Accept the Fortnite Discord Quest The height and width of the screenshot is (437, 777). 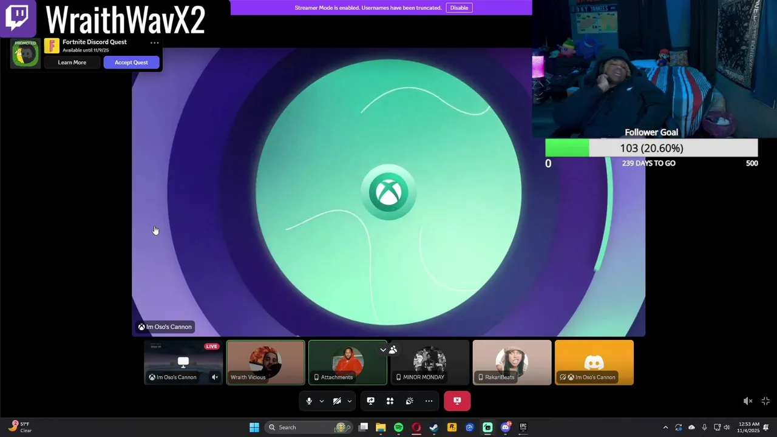click(131, 63)
